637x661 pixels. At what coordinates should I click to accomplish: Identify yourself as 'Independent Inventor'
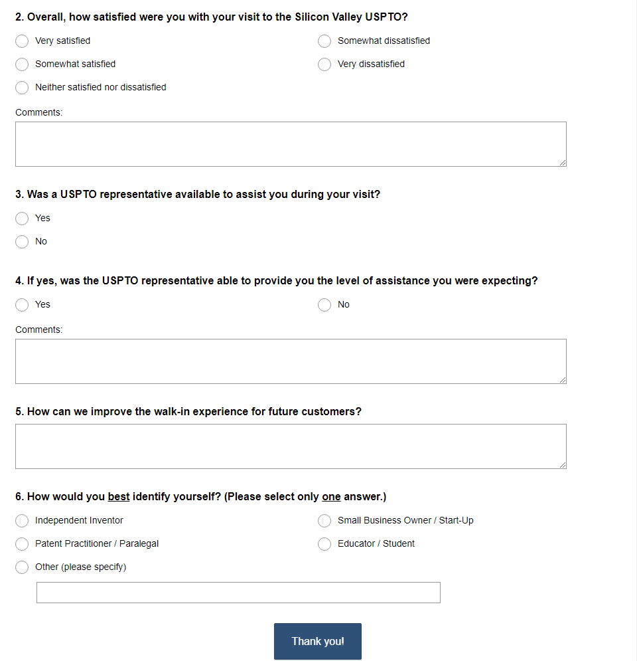coord(22,521)
